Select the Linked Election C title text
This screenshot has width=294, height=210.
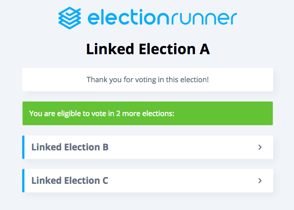tap(70, 181)
